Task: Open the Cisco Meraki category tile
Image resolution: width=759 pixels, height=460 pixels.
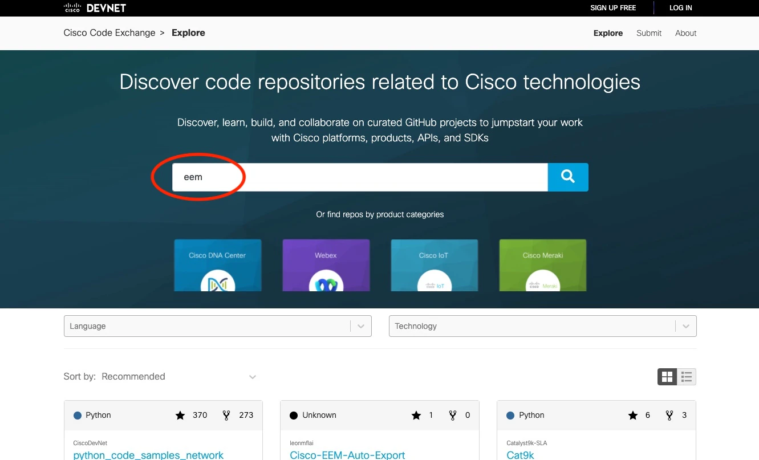Action: [542, 265]
